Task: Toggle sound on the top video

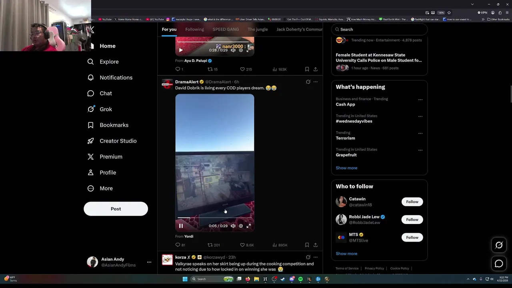Action: pos(233,50)
